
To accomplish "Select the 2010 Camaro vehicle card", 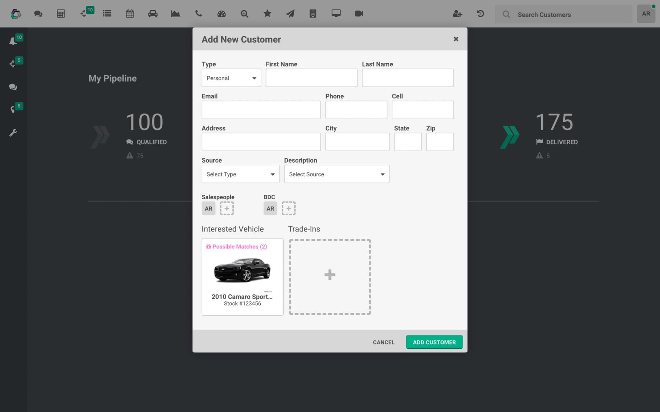I will pos(242,277).
